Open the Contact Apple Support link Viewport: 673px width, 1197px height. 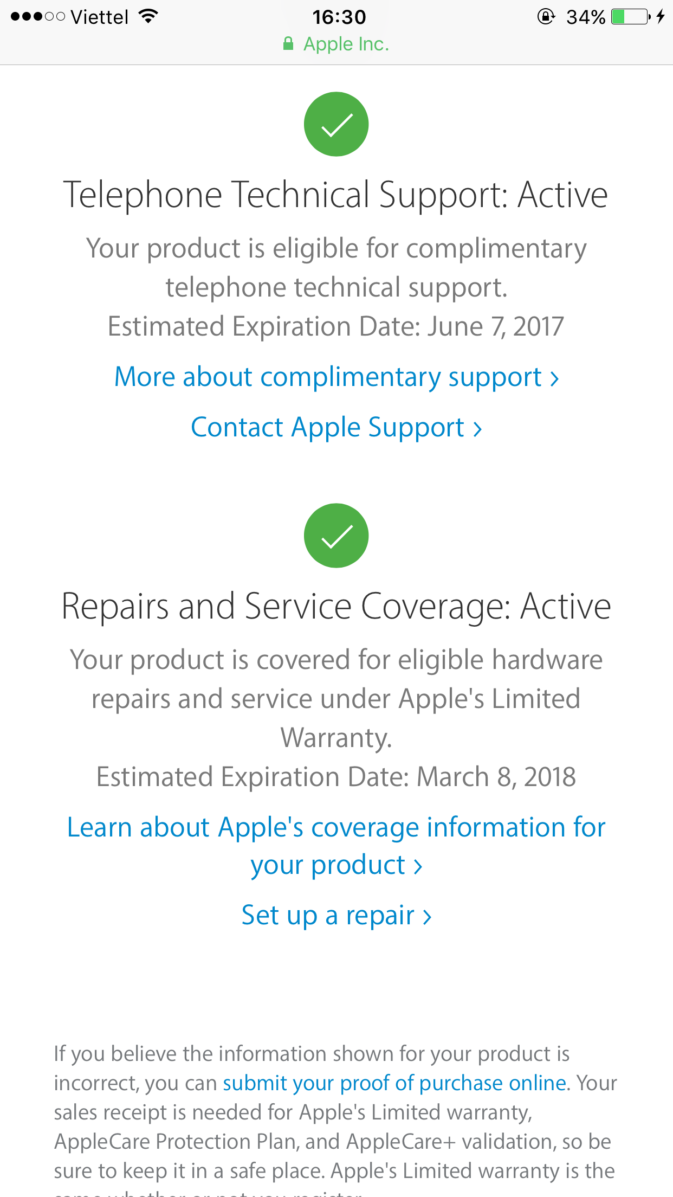(x=336, y=427)
